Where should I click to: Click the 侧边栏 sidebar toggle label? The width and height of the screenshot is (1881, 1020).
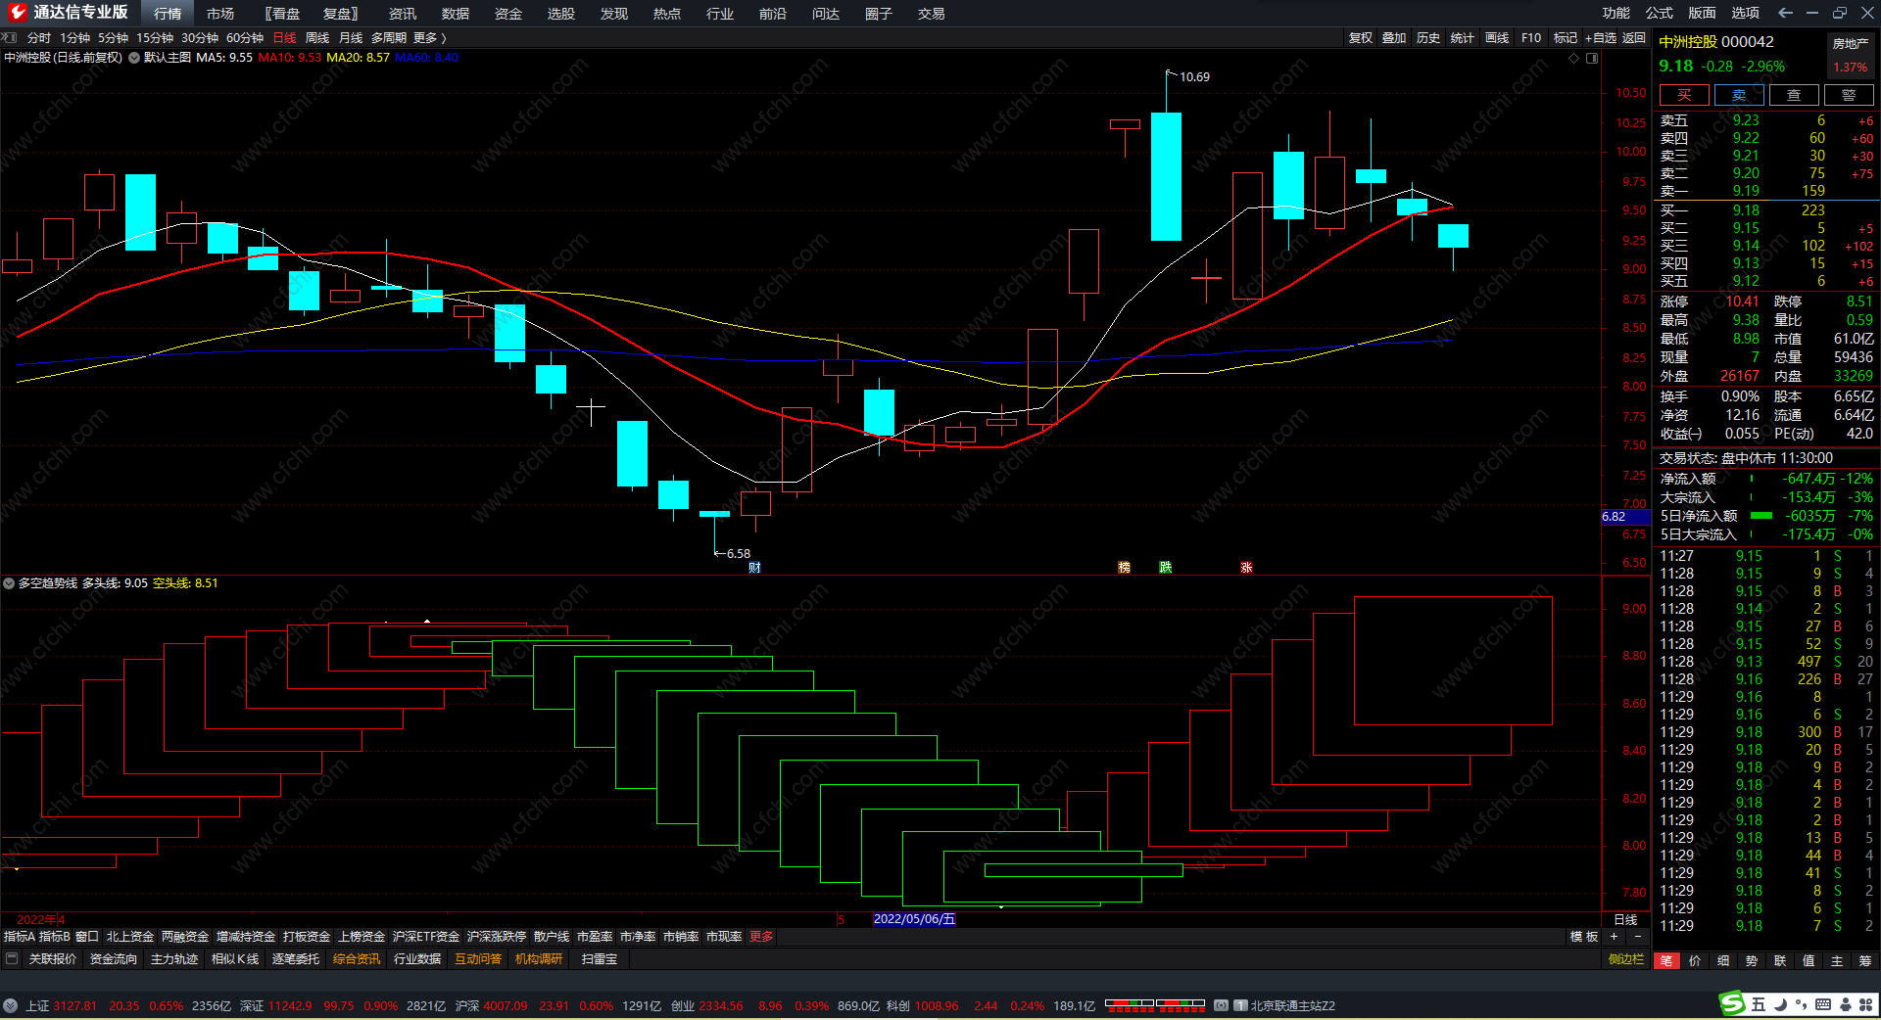pos(1626,959)
